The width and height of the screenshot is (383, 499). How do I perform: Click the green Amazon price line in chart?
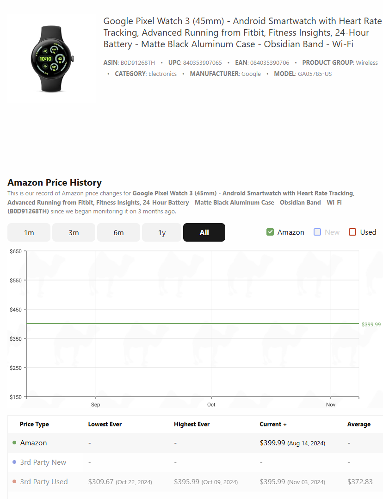coord(192,323)
